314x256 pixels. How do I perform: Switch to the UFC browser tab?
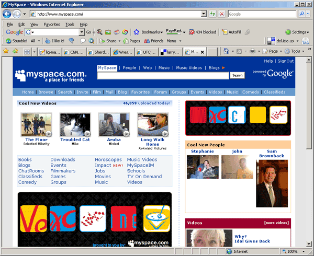coord(147,52)
